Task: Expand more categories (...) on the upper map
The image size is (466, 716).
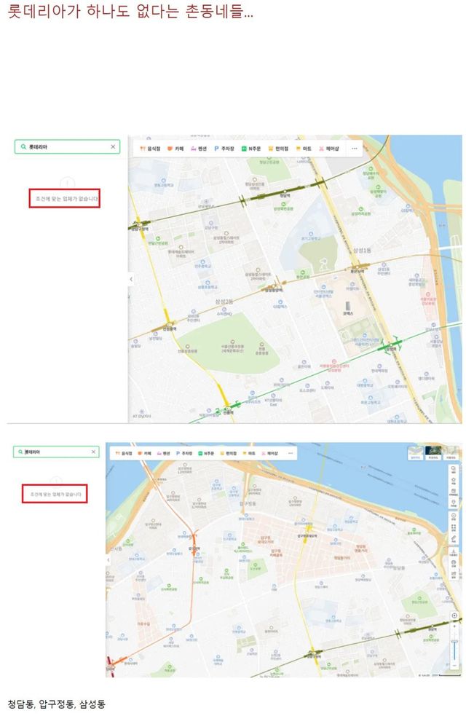Action: click(355, 149)
